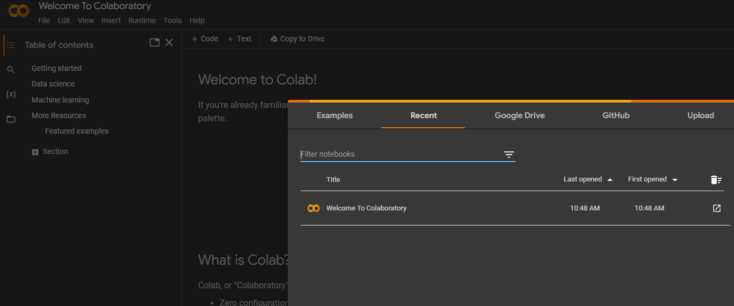Open Welcome To Colaboratory in new tab icon

[x=717, y=208]
